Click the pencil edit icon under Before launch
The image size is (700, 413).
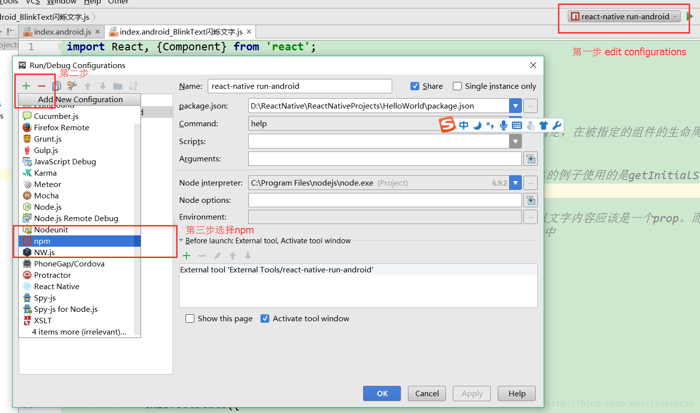217,256
